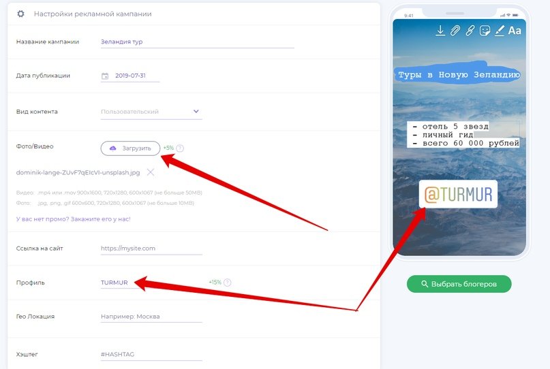Show the help tooltip next to +15%
The width and height of the screenshot is (550, 369).
pos(228,283)
